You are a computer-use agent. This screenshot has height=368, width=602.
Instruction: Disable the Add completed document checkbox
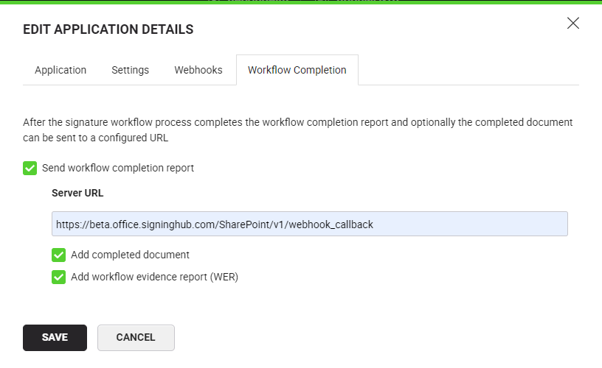coord(58,255)
